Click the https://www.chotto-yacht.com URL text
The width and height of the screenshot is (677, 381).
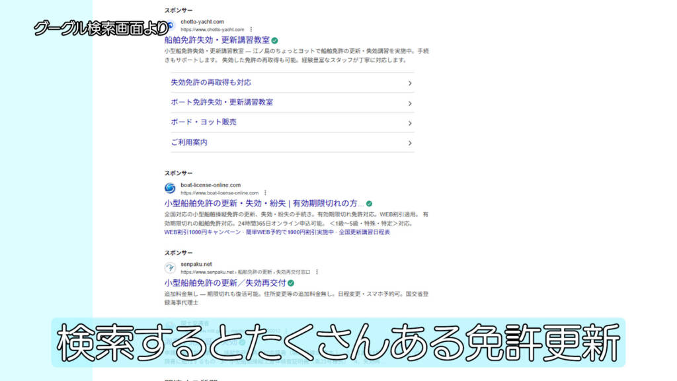(212, 29)
